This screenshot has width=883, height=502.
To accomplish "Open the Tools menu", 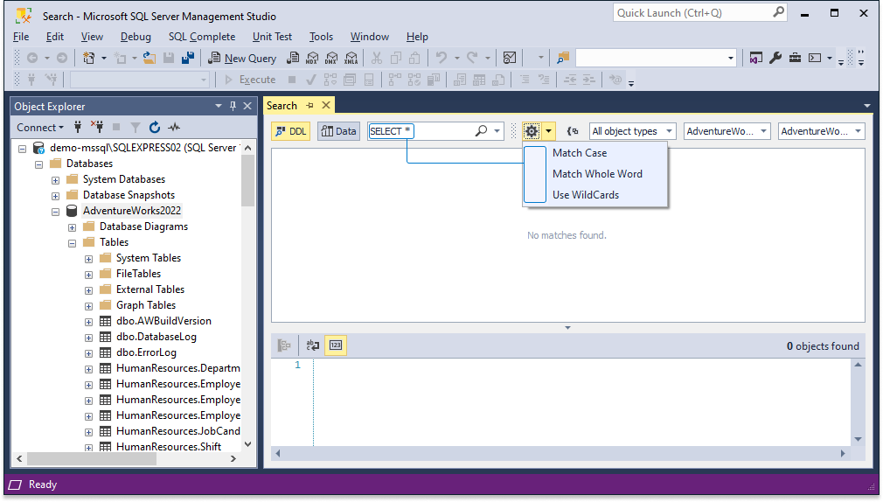I will tap(321, 37).
